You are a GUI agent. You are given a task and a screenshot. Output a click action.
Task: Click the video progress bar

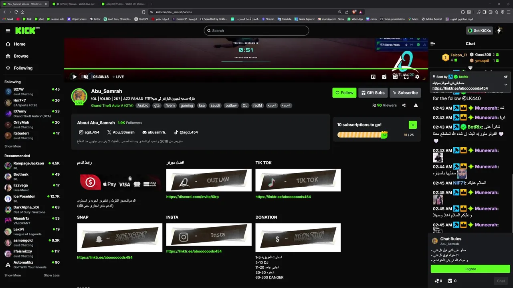pyautogui.click(x=246, y=69)
